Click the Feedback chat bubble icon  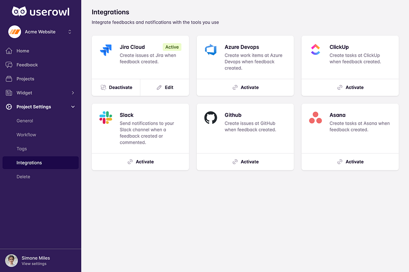9,65
